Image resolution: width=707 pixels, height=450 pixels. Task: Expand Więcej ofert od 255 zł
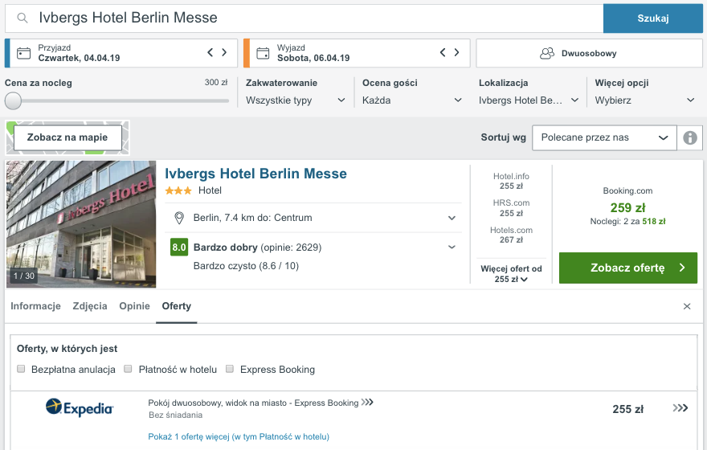(511, 274)
